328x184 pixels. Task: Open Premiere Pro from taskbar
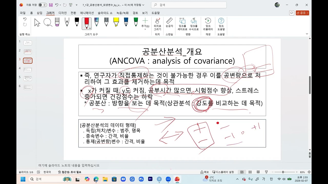(150, 179)
